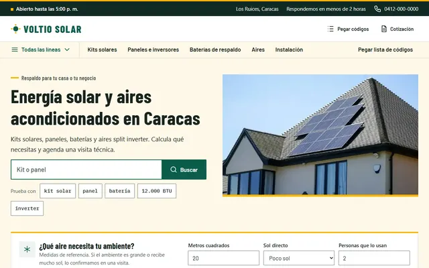Click the document icon beside Cotización
This screenshot has height=268, width=429.
coord(384,29)
